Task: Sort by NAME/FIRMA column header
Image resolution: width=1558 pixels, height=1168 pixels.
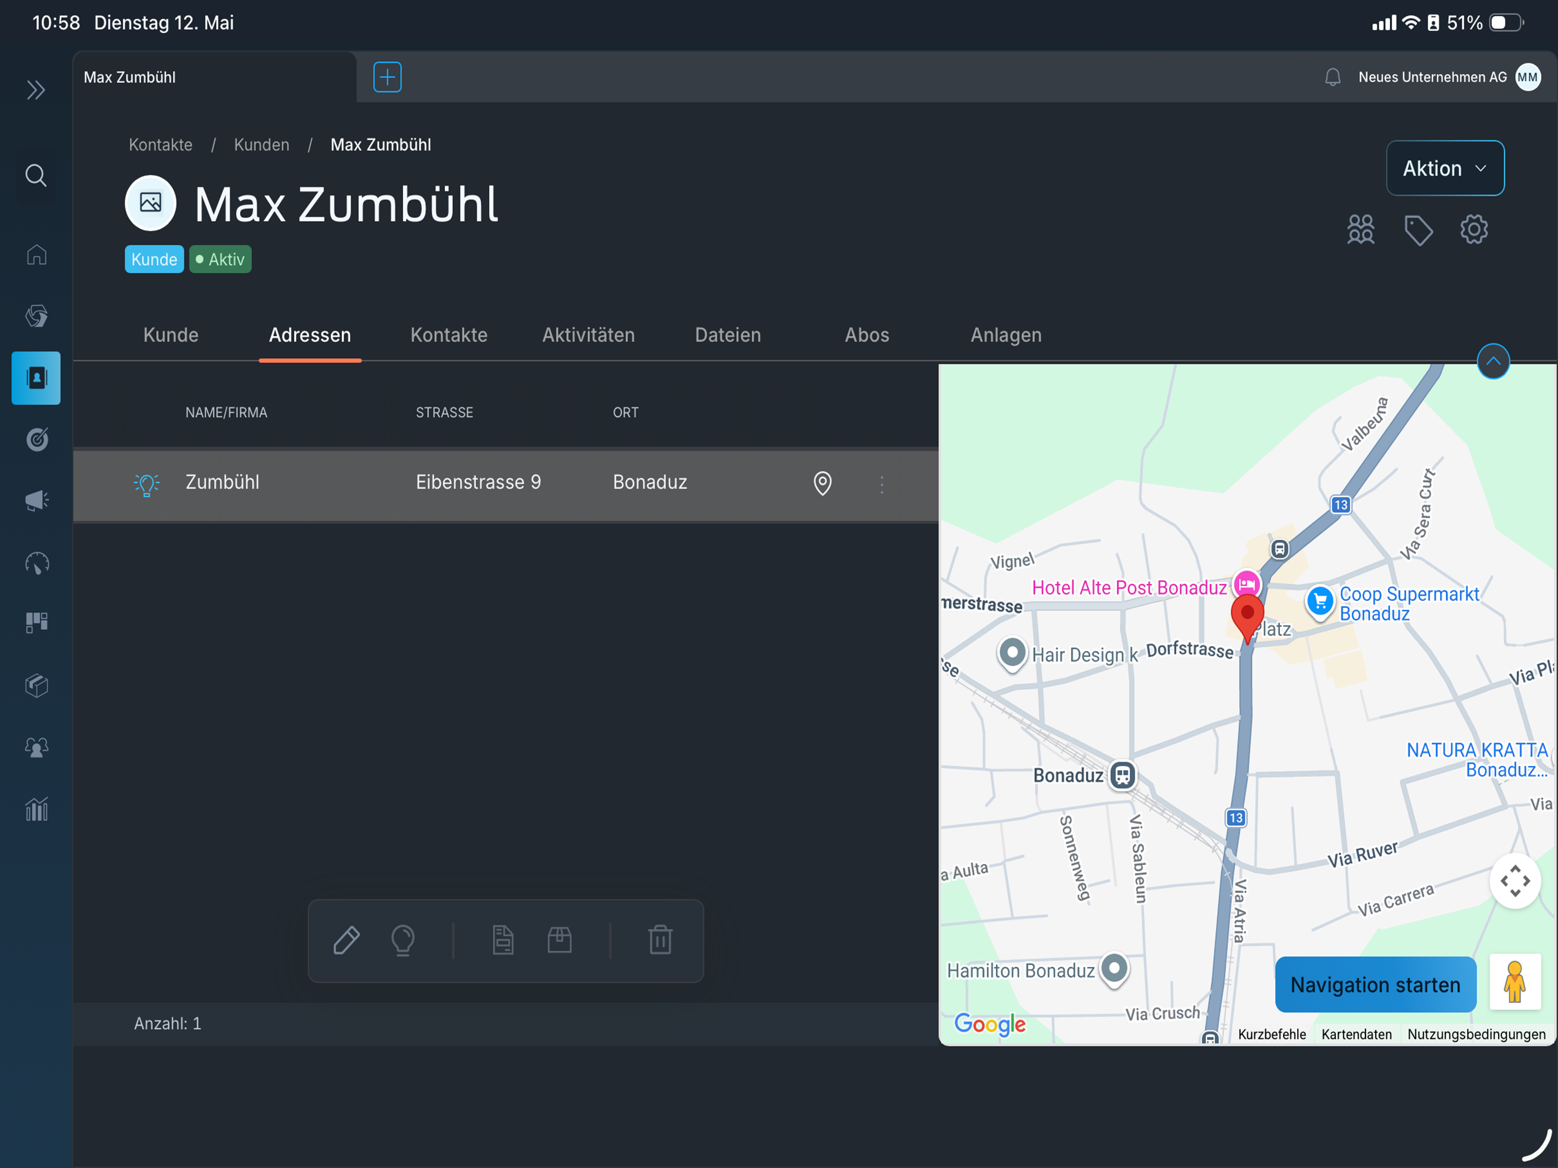Action: pos(226,413)
